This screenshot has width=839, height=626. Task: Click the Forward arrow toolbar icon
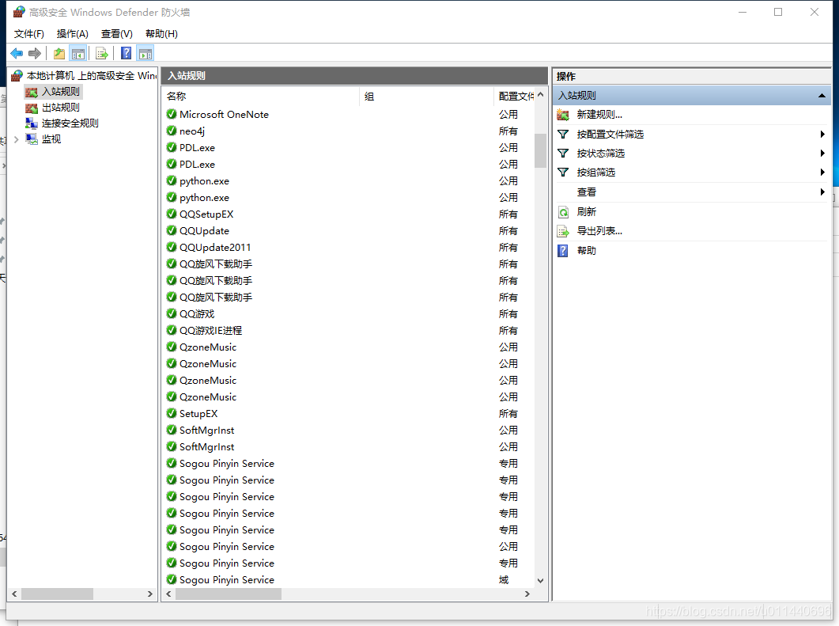35,53
